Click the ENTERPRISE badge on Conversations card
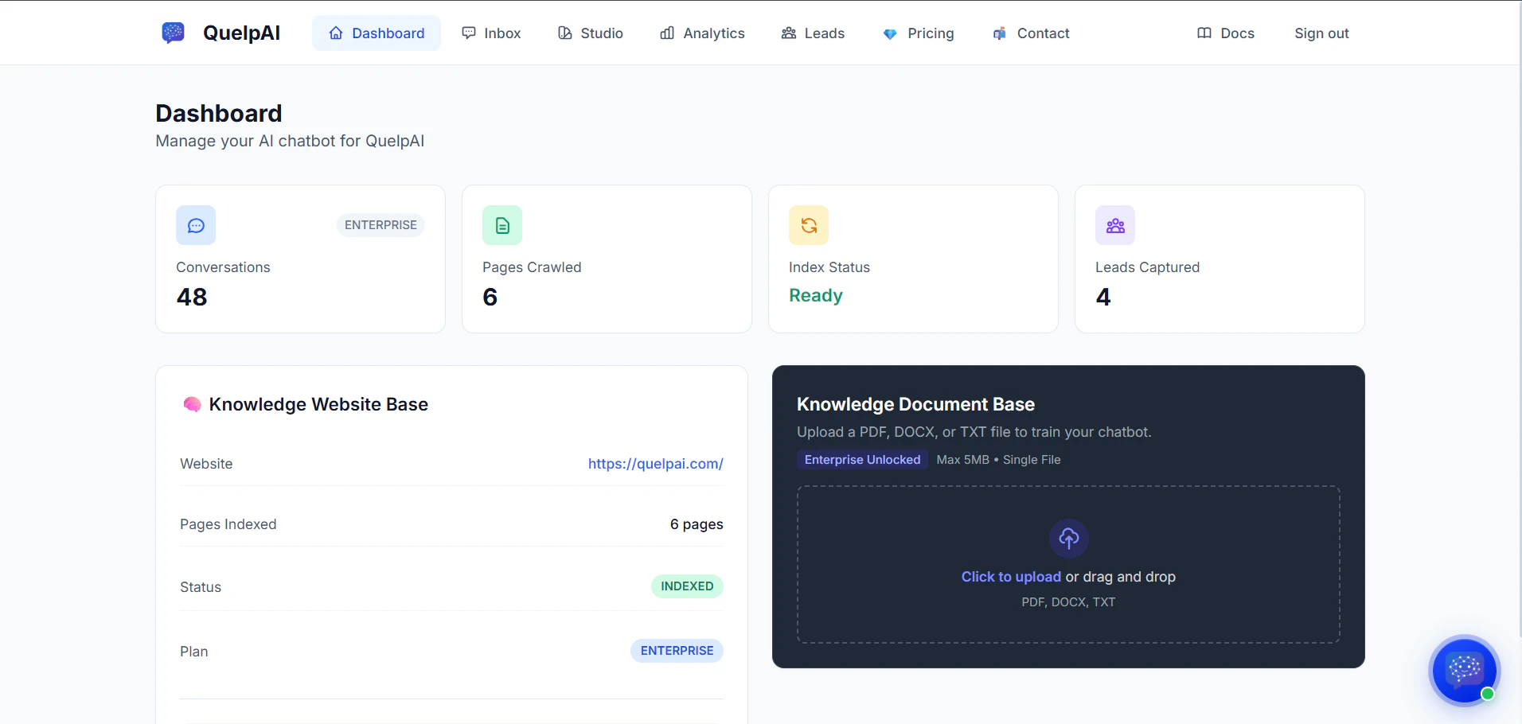The width and height of the screenshot is (1522, 724). point(380,225)
